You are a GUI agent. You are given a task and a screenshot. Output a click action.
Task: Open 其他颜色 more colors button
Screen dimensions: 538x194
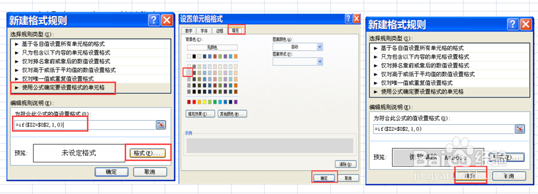pos(232,114)
